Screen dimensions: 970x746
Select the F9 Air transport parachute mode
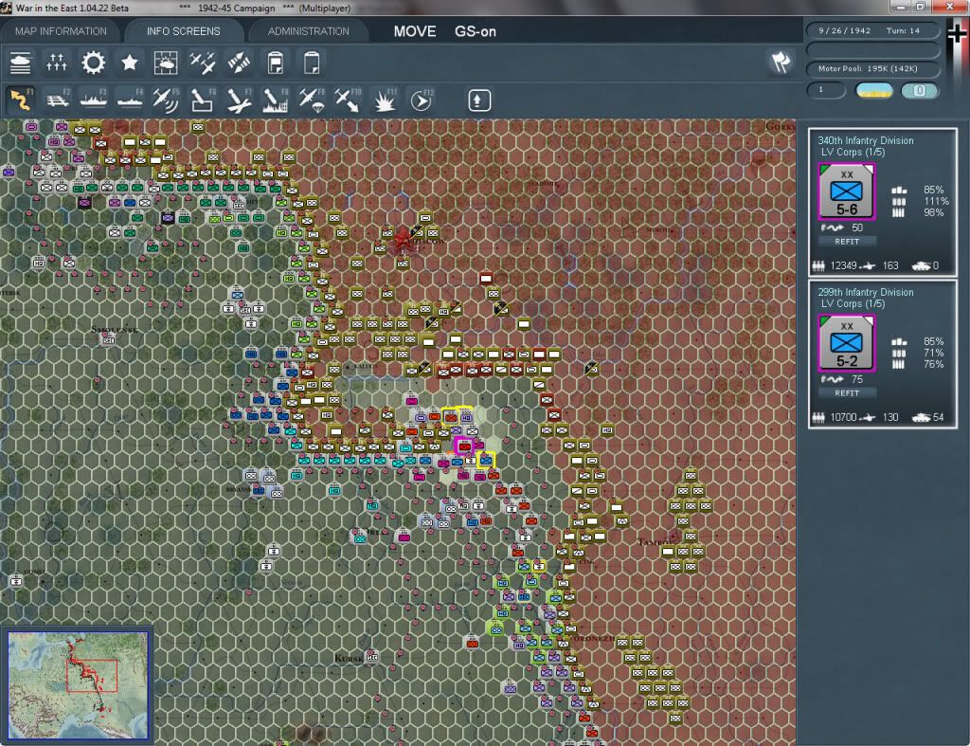click(x=311, y=100)
